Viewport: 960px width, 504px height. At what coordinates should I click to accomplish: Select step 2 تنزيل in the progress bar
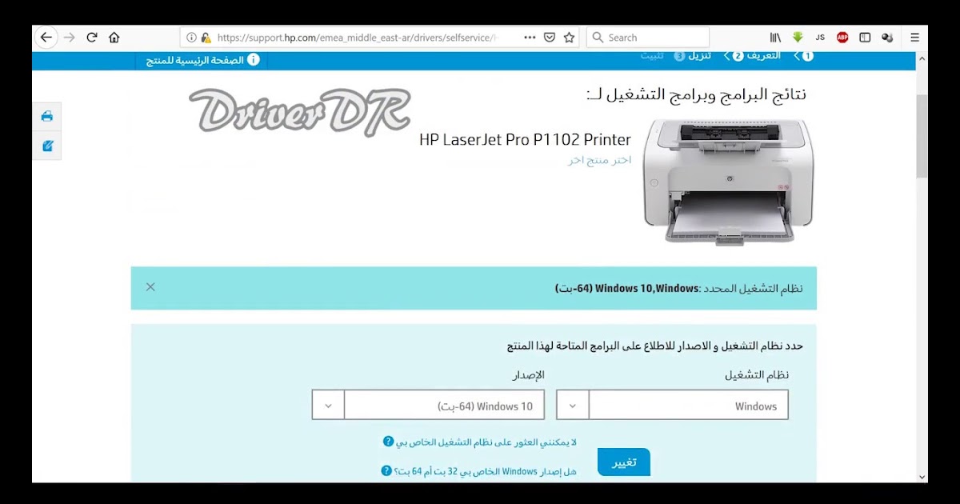(710, 56)
